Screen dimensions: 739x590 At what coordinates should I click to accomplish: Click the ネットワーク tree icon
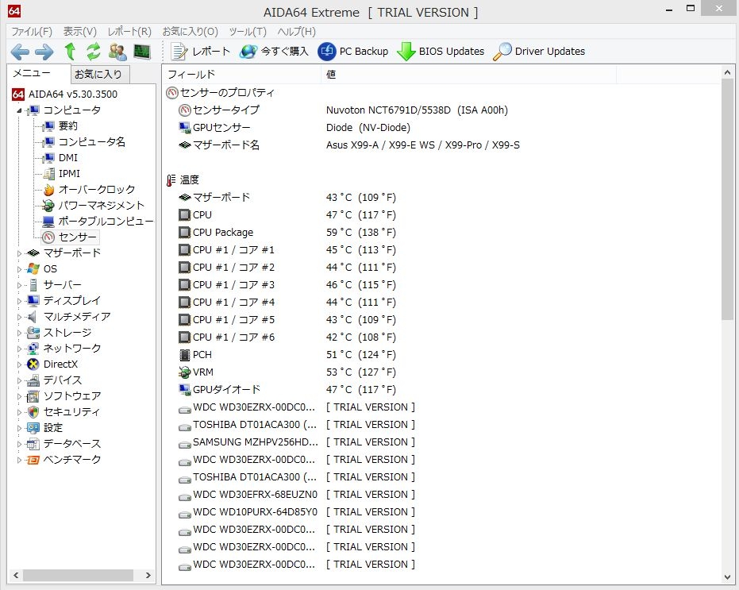33,349
